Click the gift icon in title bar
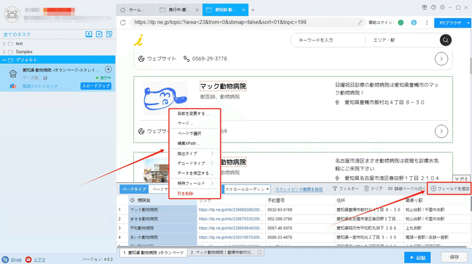Image resolution: width=472 pixels, height=264 pixels. point(424,8)
